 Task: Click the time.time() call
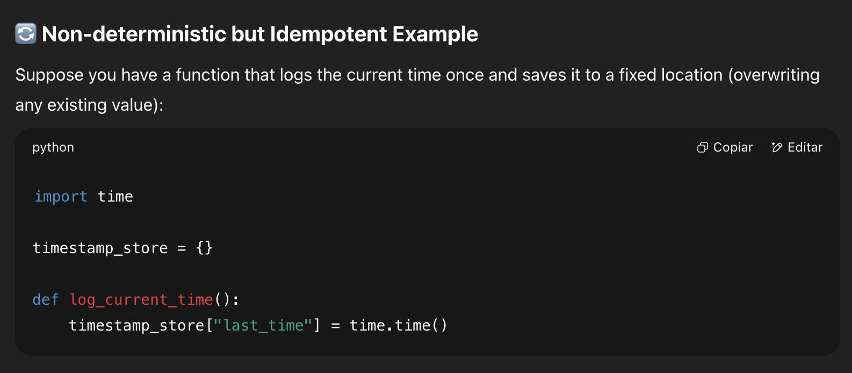tap(398, 326)
